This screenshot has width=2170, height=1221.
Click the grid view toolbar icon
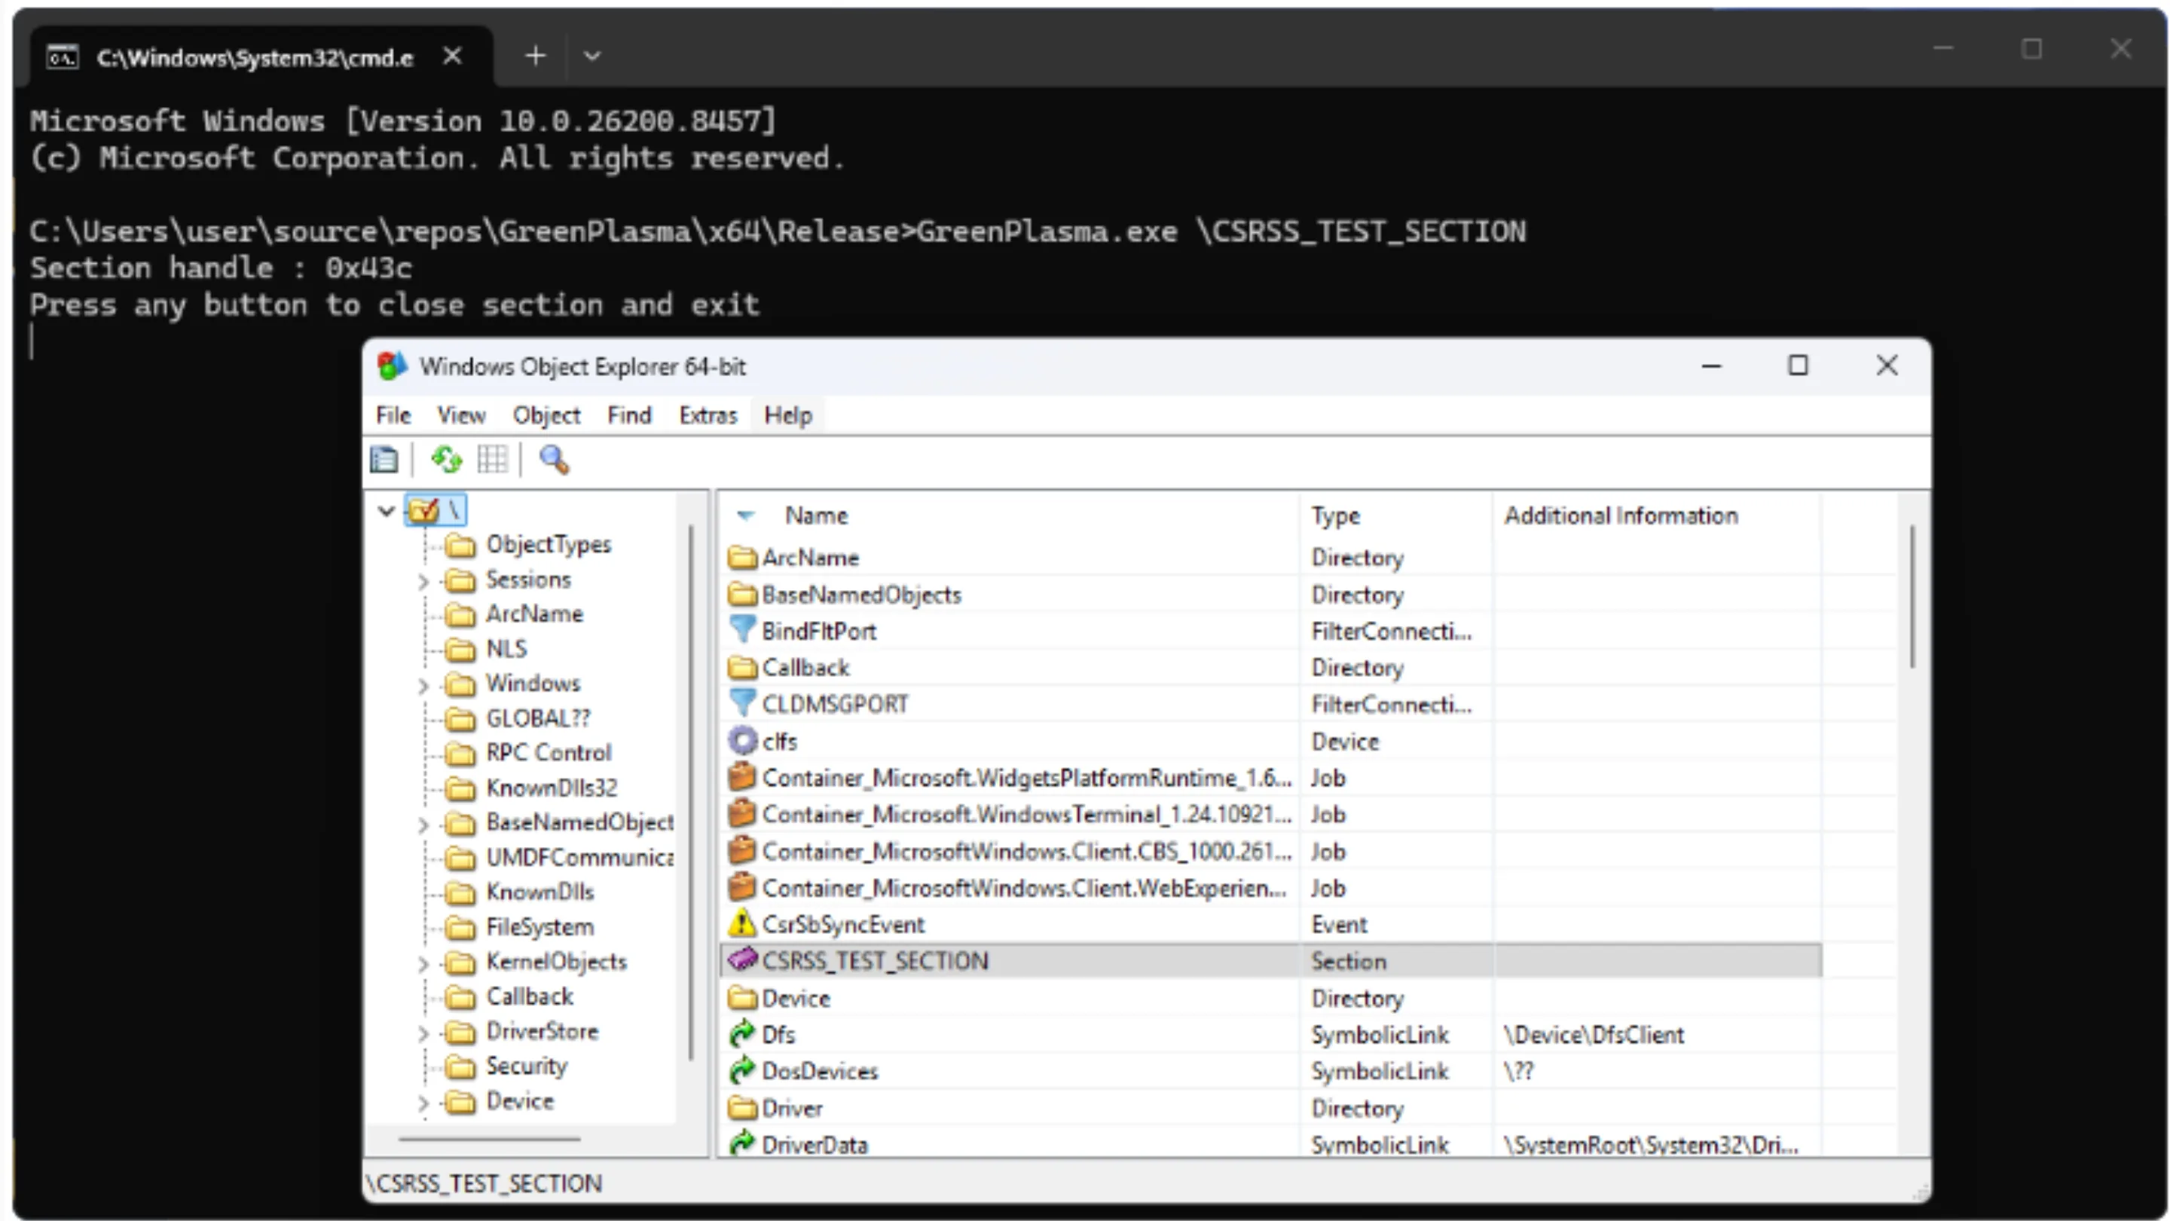[x=492, y=460]
